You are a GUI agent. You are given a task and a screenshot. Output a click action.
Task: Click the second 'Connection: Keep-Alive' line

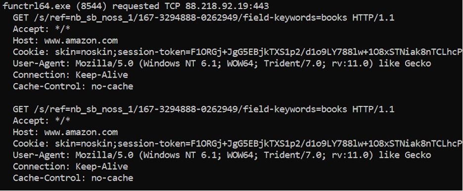[70, 166]
